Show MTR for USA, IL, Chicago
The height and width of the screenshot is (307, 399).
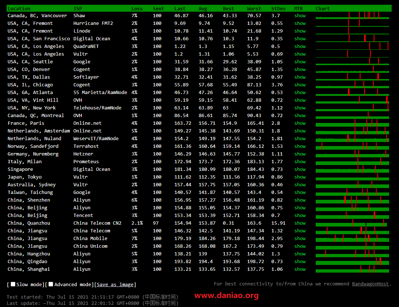300,85
